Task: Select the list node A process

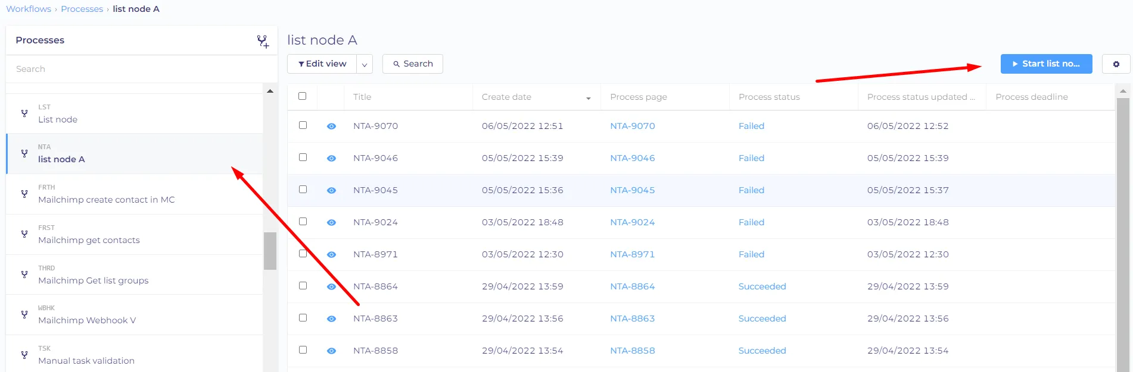Action: 135,154
